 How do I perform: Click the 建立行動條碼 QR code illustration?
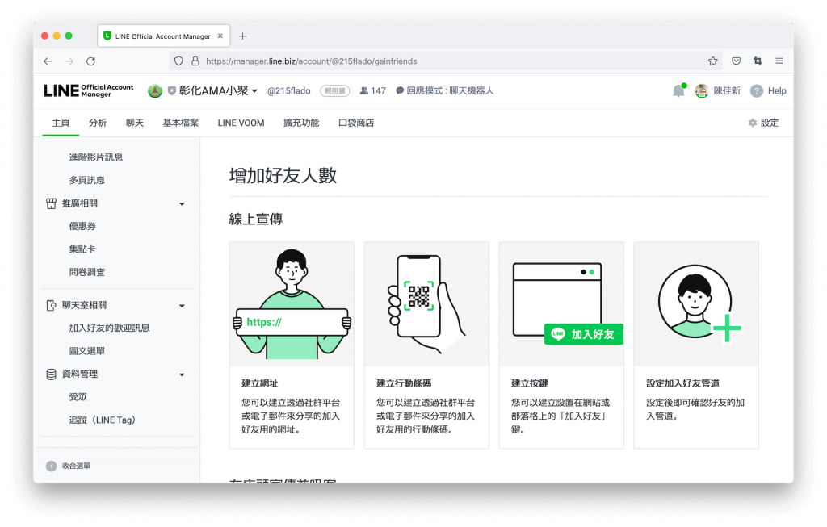tap(426, 304)
